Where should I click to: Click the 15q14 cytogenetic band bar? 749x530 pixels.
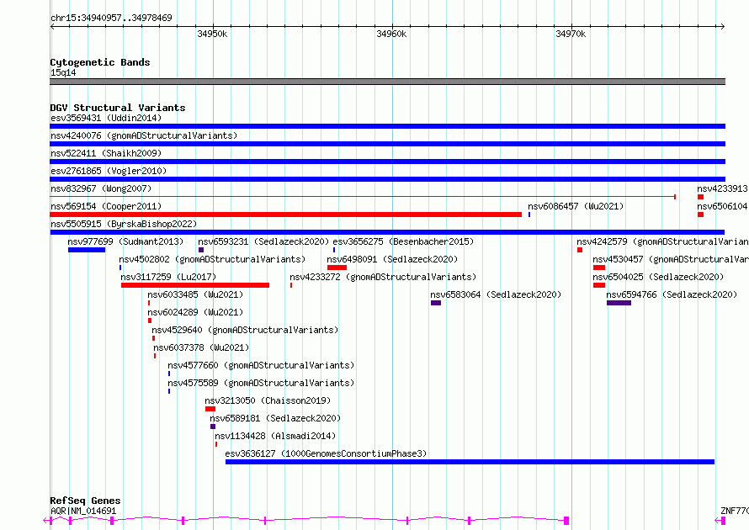(x=387, y=82)
